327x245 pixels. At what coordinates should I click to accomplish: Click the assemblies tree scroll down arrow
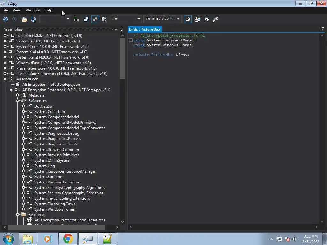coord(122,222)
